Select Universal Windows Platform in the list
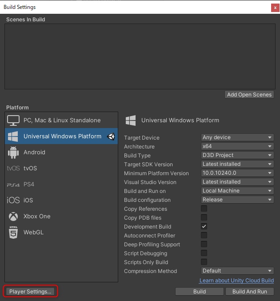This screenshot has height=301, width=280. tap(61, 136)
